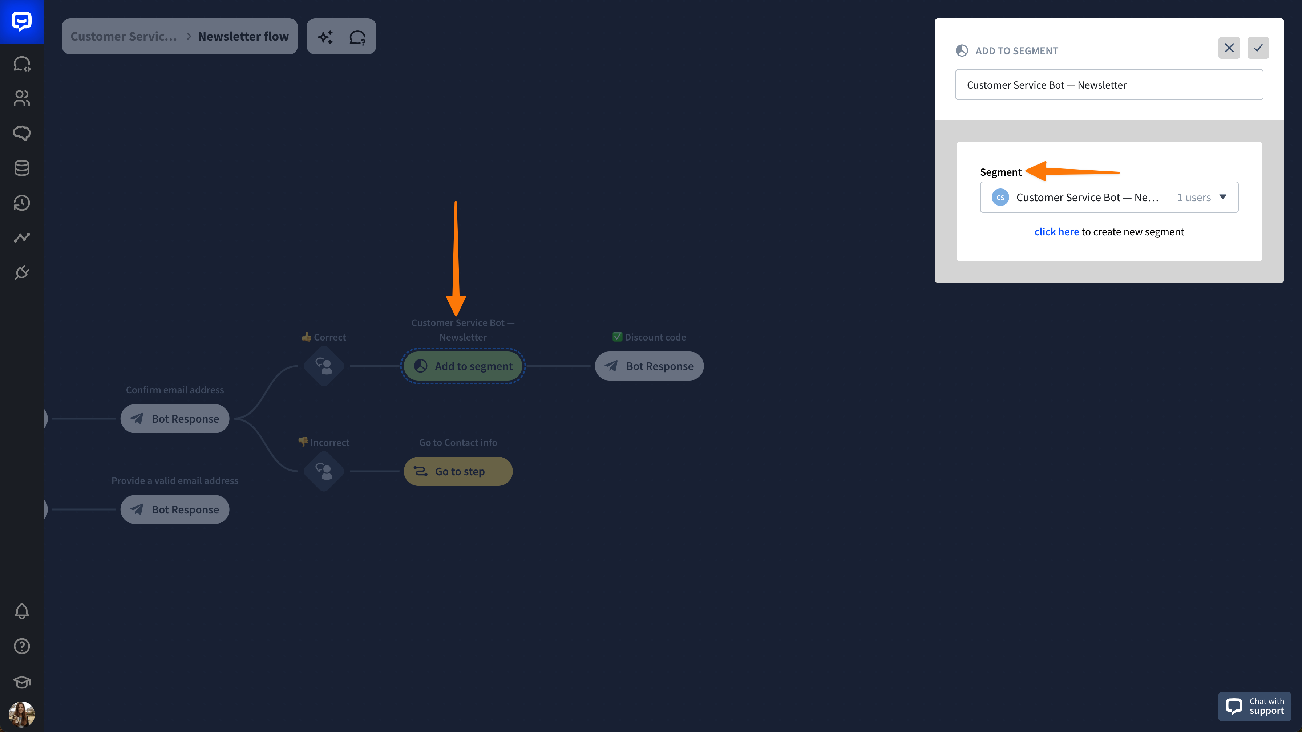
Task: Open the help question mark icon
Action: [21, 646]
